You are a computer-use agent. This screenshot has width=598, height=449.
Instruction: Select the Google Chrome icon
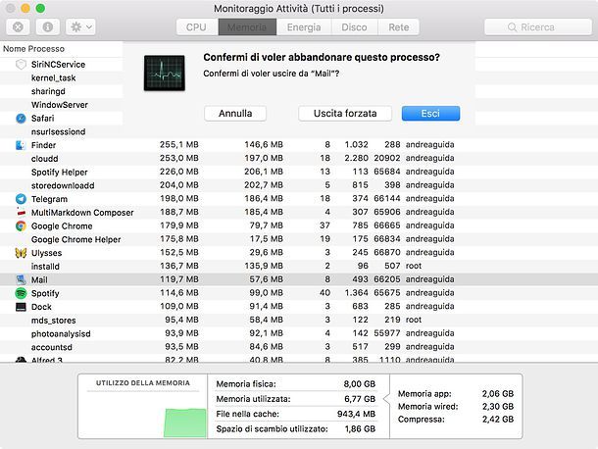click(x=21, y=225)
